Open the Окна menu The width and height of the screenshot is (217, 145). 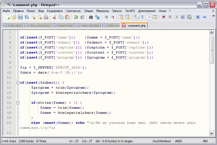(x=162, y=11)
